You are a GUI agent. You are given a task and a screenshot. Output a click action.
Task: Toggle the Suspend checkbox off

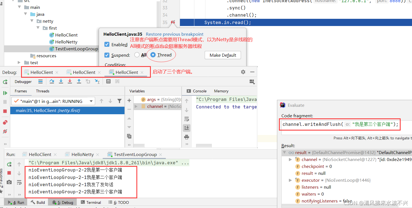[107, 54]
